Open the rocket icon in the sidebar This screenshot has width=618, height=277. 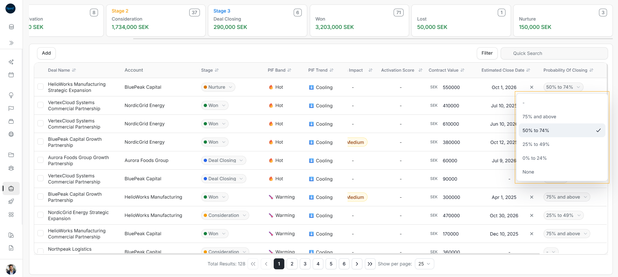11,201
